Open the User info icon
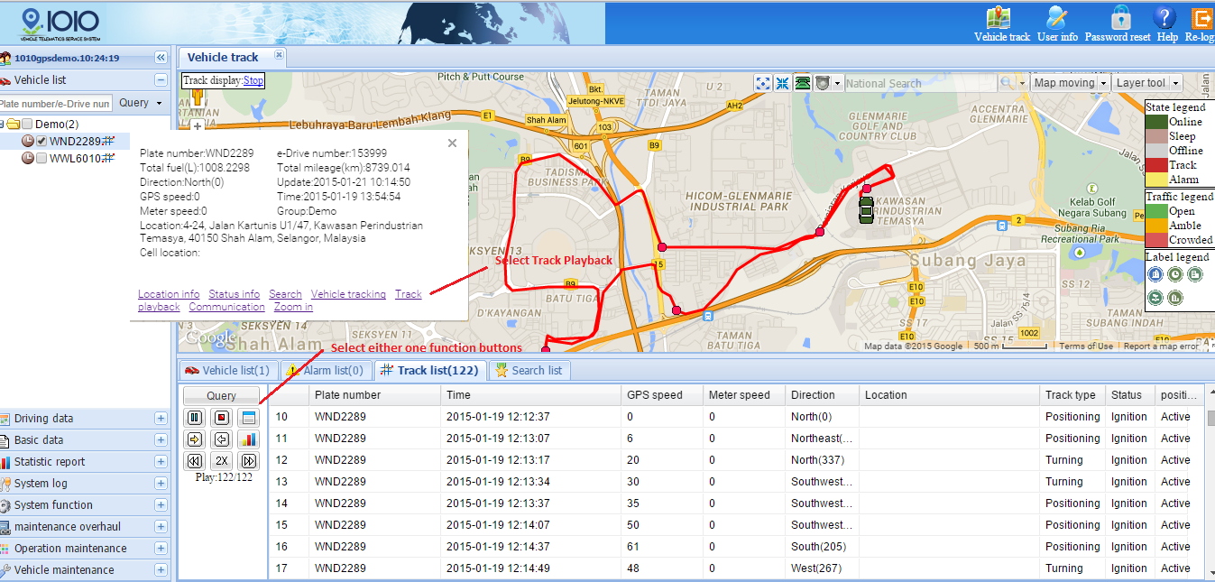Viewport: 1215px width, 582px height. coord(1057,17)
